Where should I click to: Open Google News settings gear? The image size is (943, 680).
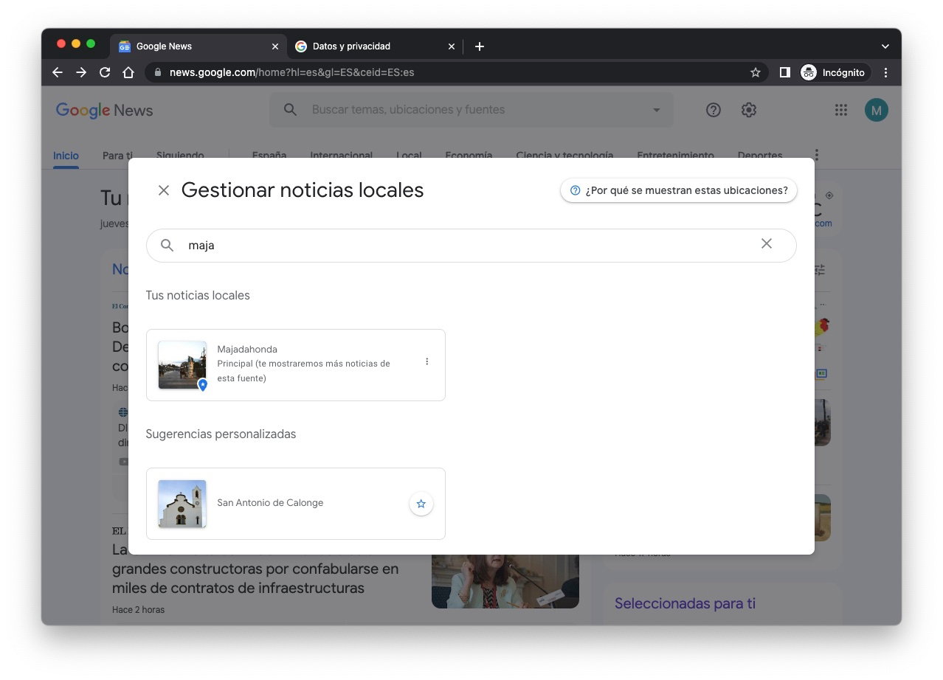tap(748, 109)
